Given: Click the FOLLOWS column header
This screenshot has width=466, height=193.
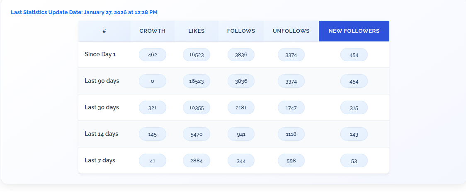Looking at the screenshot, I should (241, 31).
